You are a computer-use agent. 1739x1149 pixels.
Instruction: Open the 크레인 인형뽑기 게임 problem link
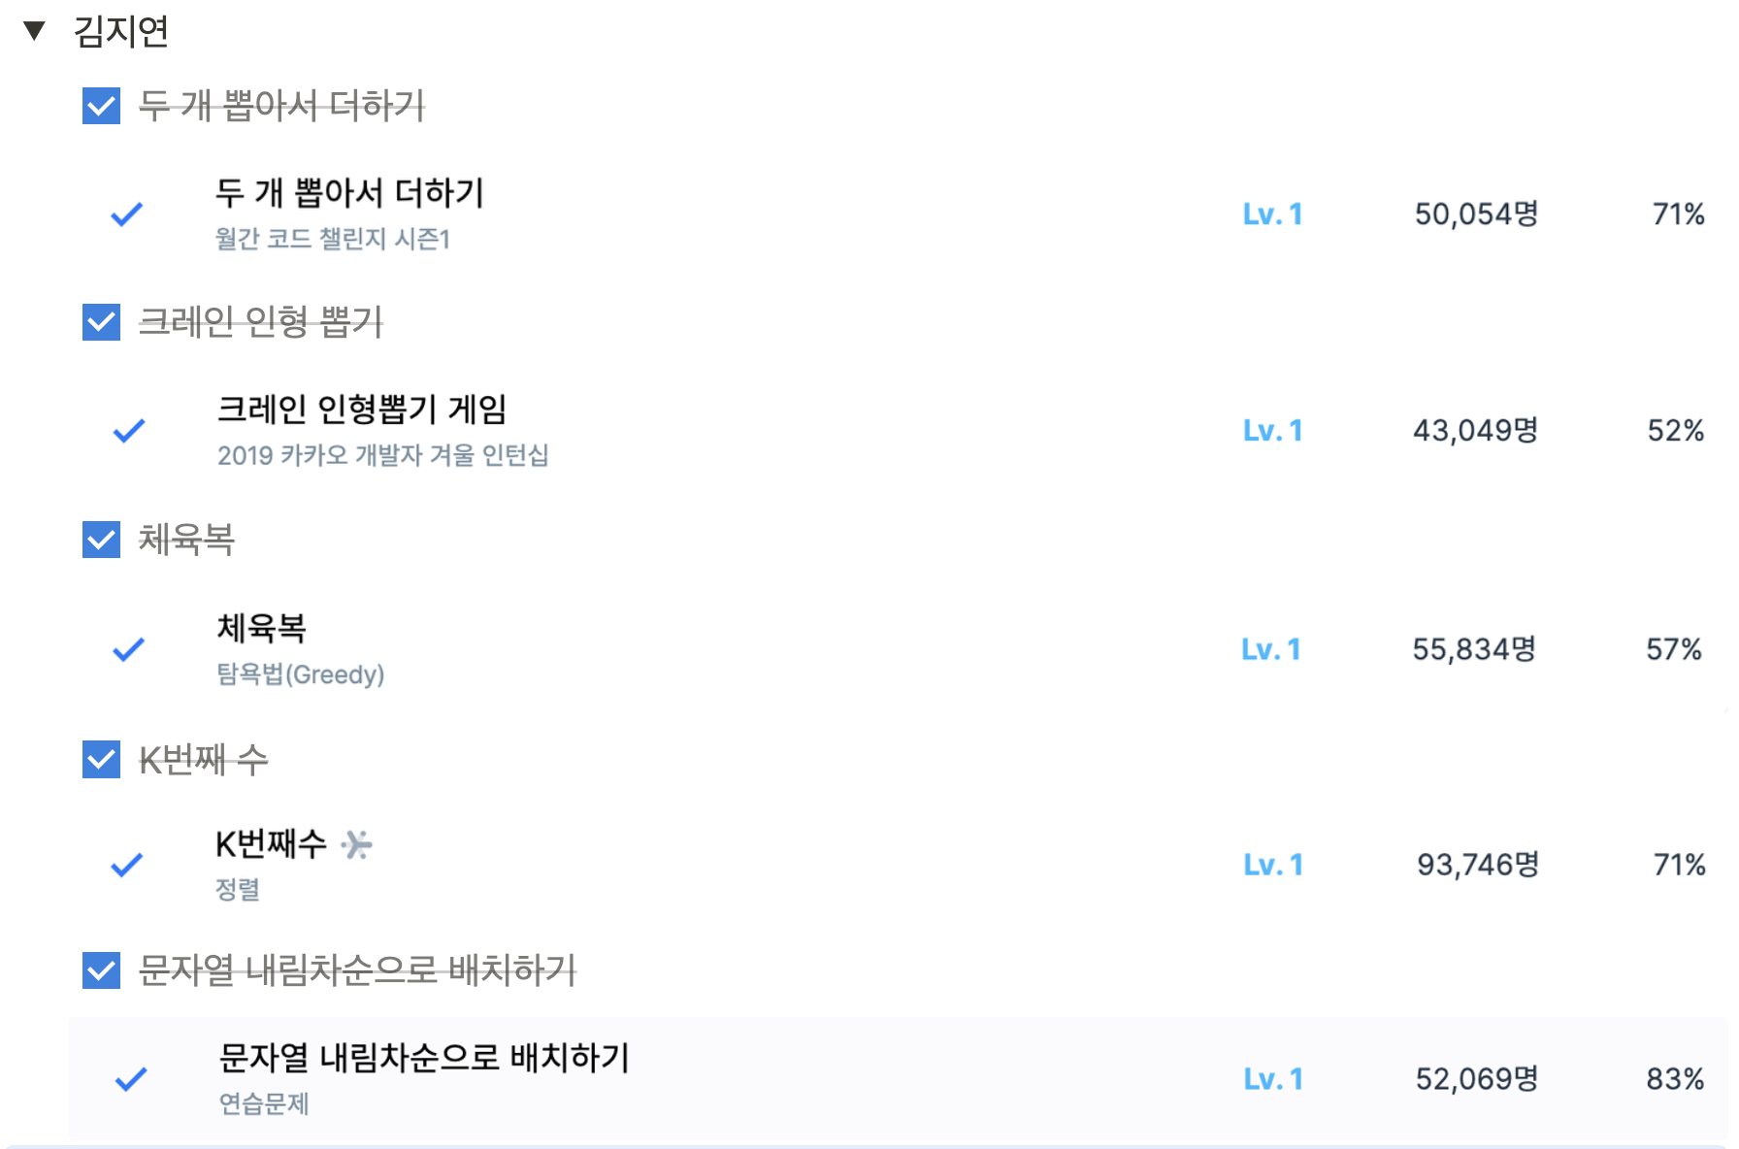point(362,409)
